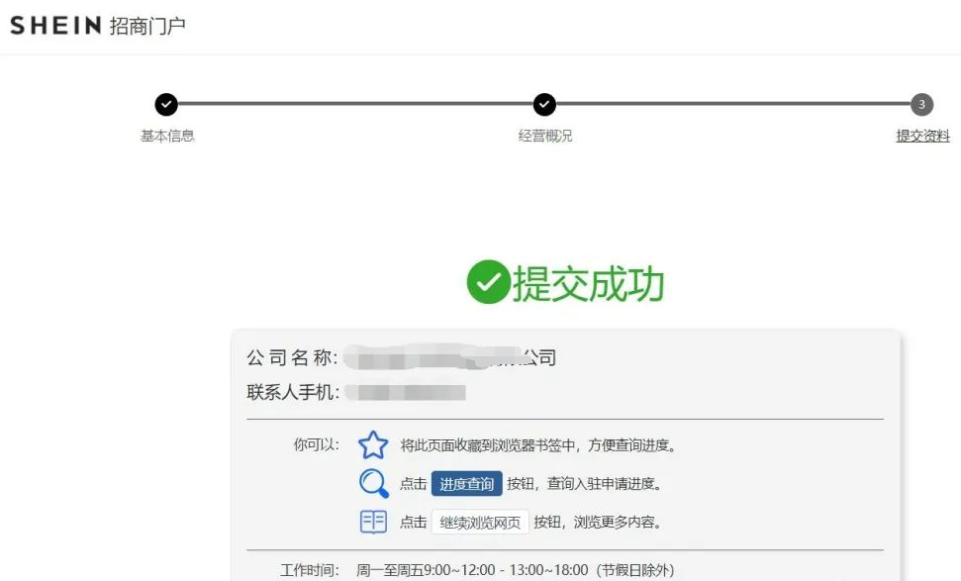Click the star bookmark icon
Screen dimensions: 961x581
point(373,445)
